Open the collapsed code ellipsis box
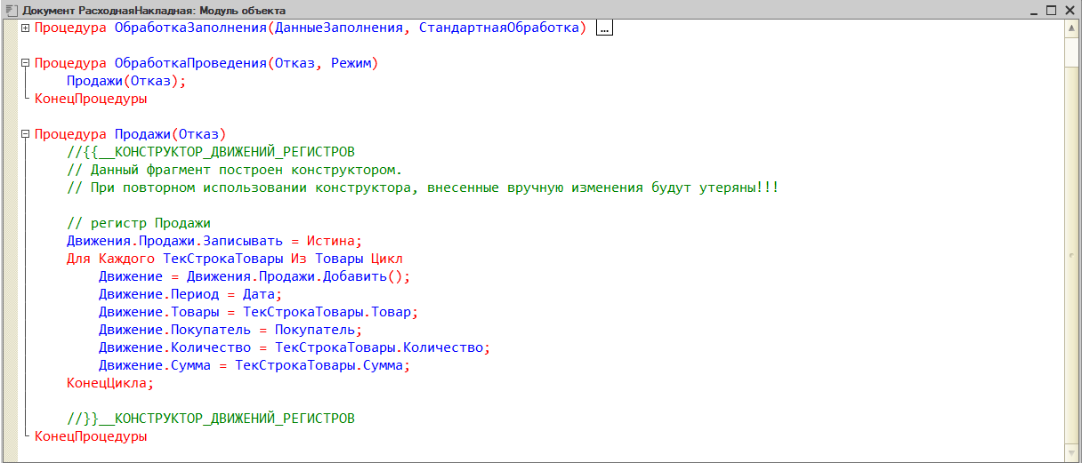 604,28
